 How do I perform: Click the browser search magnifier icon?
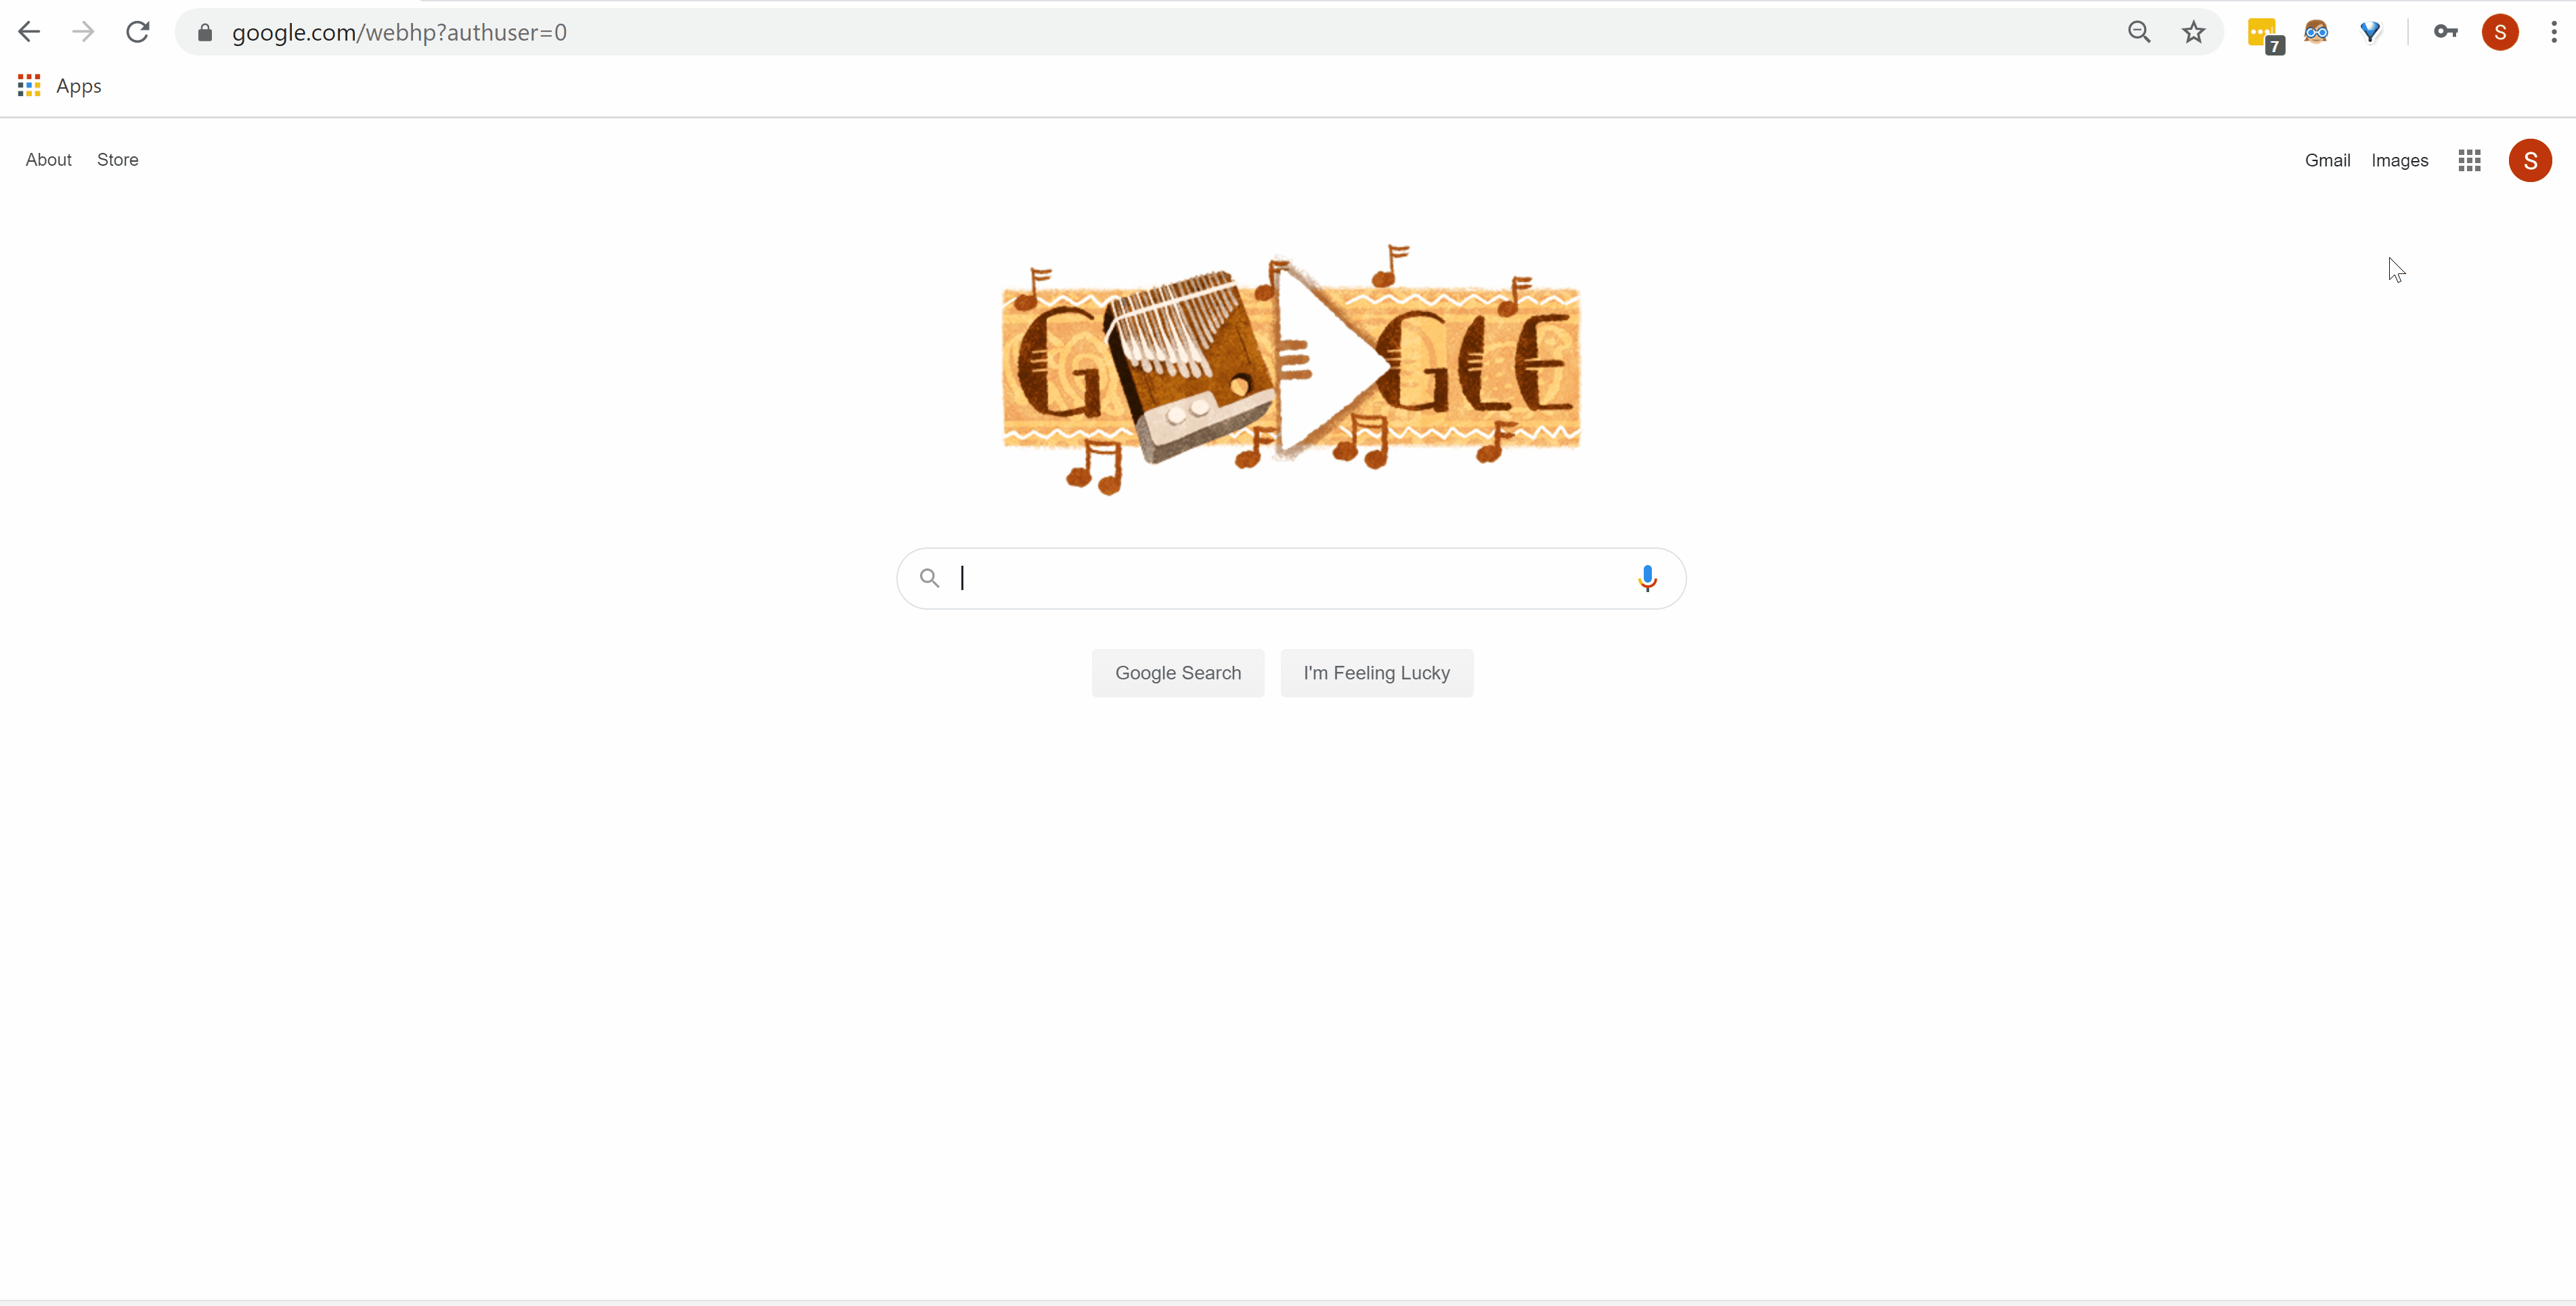click(x=2138, y=32)
